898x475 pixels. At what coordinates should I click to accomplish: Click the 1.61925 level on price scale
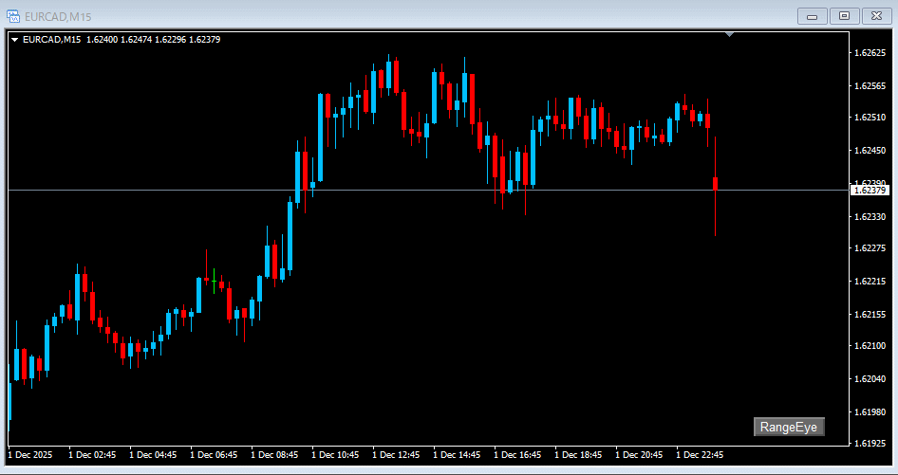tap(870, 443)
